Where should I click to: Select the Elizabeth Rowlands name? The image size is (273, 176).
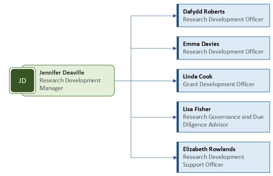[x=209, y=149]
